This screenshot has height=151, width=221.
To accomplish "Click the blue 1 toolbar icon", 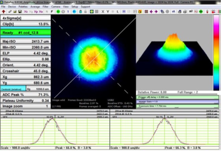I will click(68, 12).
